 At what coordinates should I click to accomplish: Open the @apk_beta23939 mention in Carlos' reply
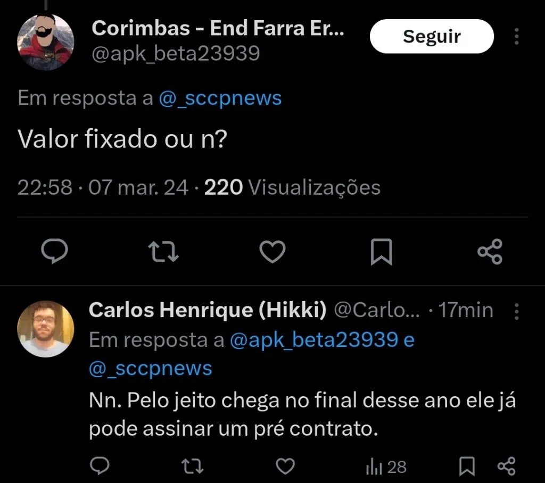pyautogui.click(x=320, y=340)
